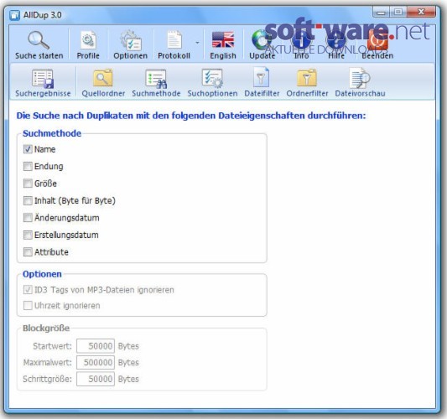
Task: Open the Dateifilter funnel icon
Action: [262, 77]
